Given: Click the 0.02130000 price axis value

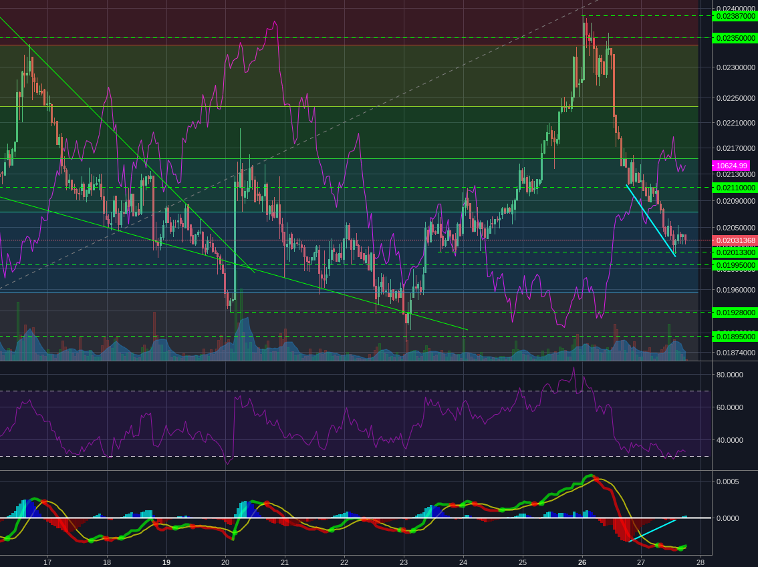Looking at the screenshot, I should [x=735, y=174].
